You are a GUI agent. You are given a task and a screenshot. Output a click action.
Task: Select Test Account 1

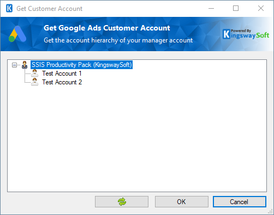(x=62, y=73)
